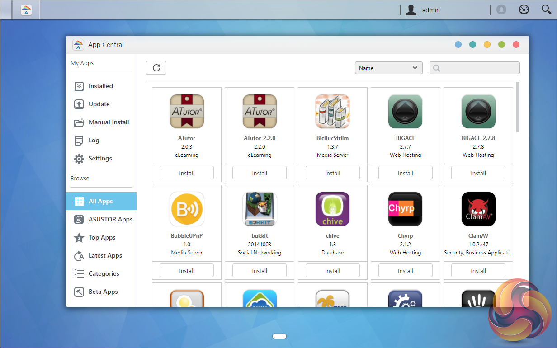Click the App Central logo in the title bar
557x348 pixels.
78,45
